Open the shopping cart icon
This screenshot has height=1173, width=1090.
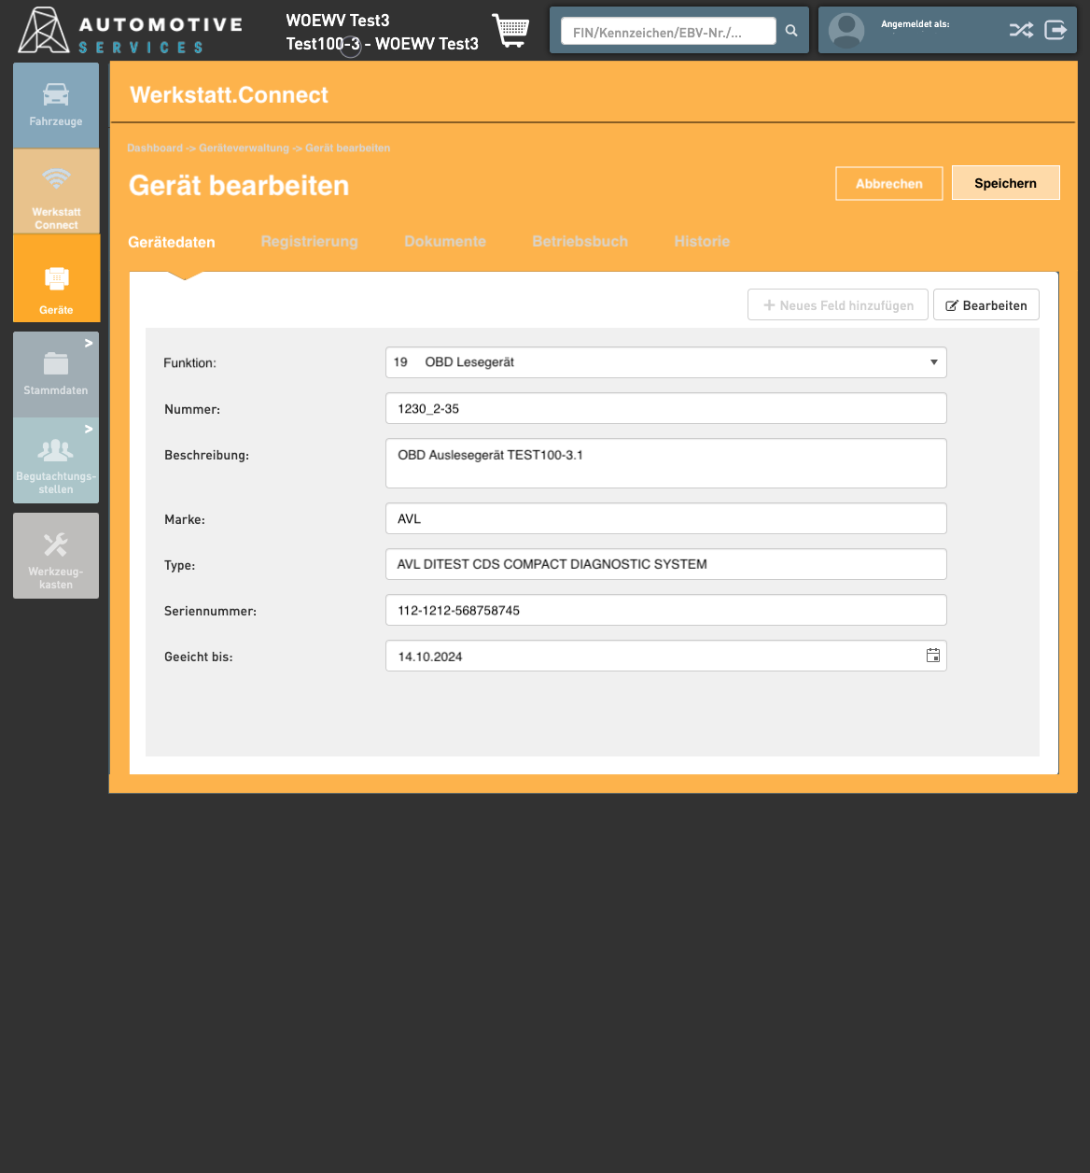tap(510, 31)
